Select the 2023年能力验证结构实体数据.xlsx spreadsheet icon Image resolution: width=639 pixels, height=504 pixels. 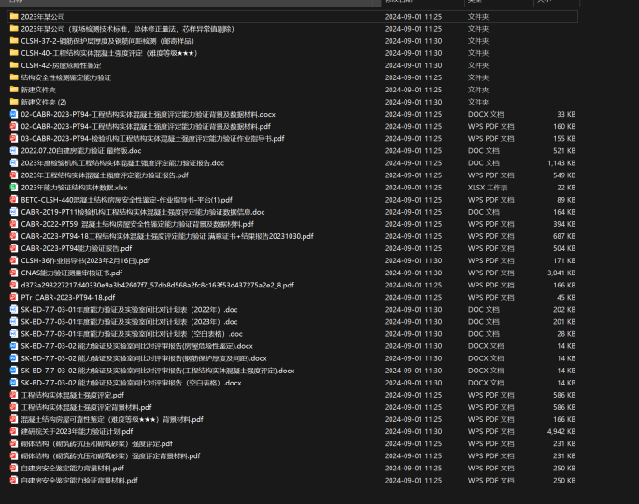13,187
